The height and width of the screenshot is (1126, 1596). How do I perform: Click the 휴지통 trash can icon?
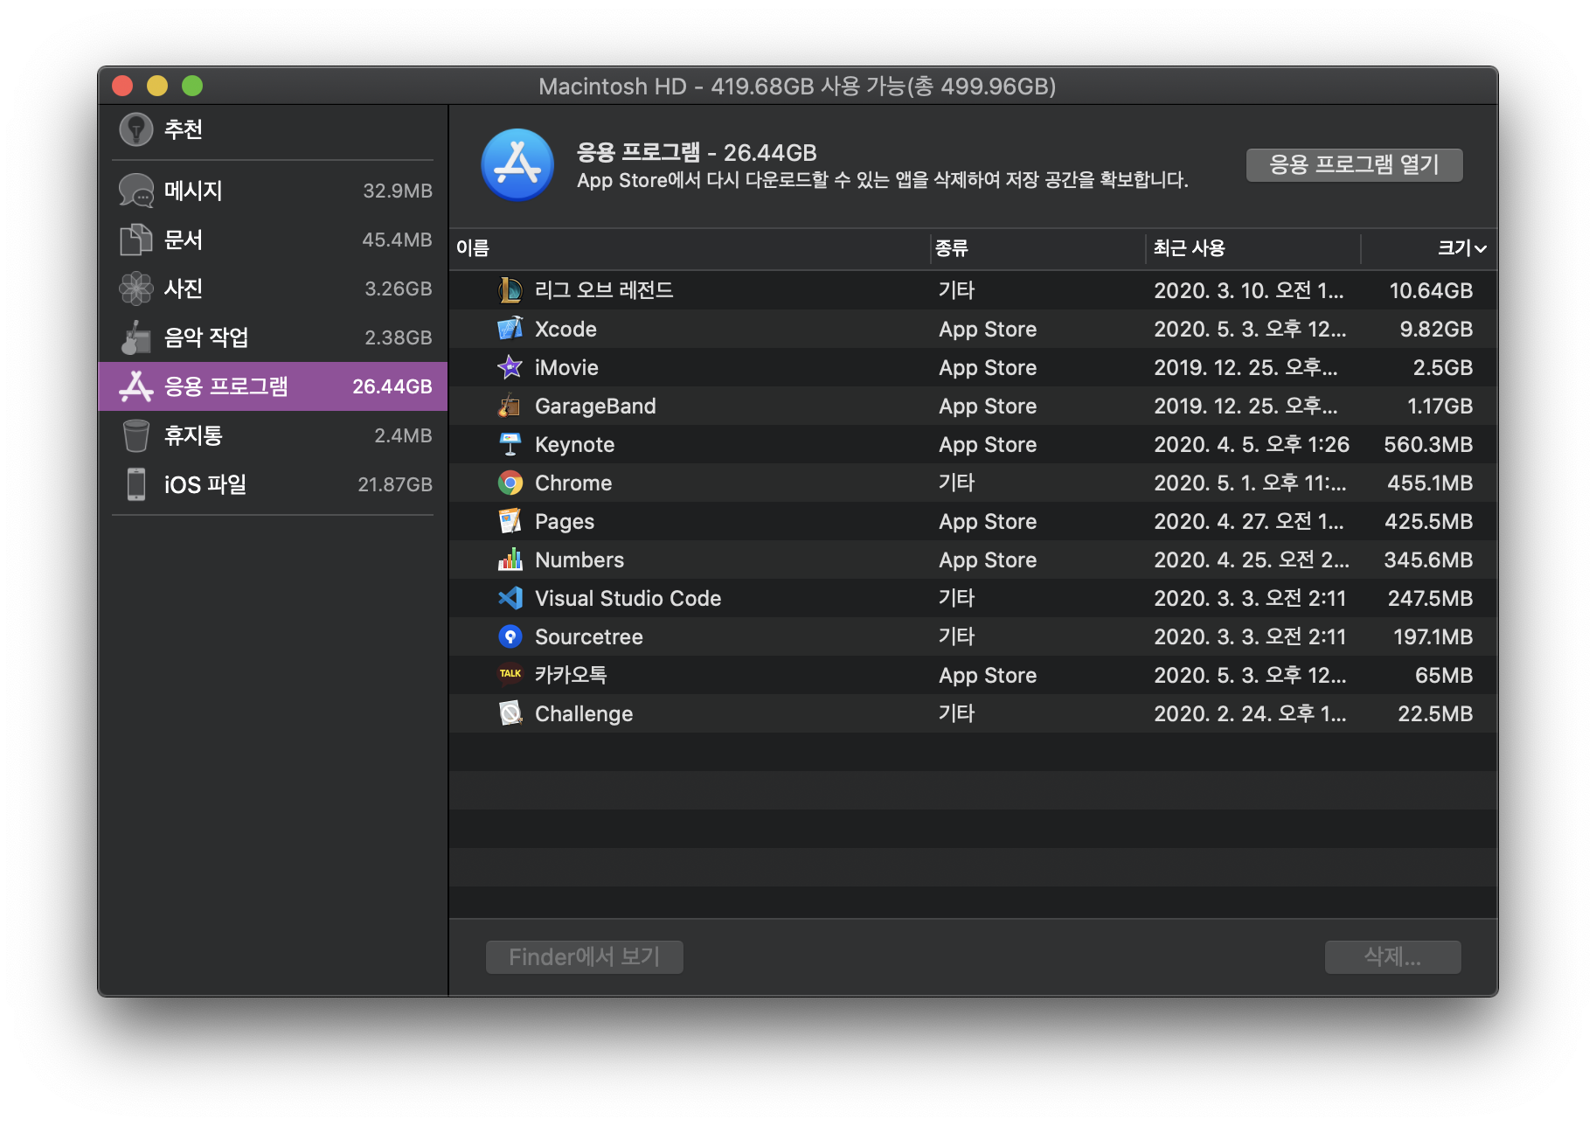point(135,435)
